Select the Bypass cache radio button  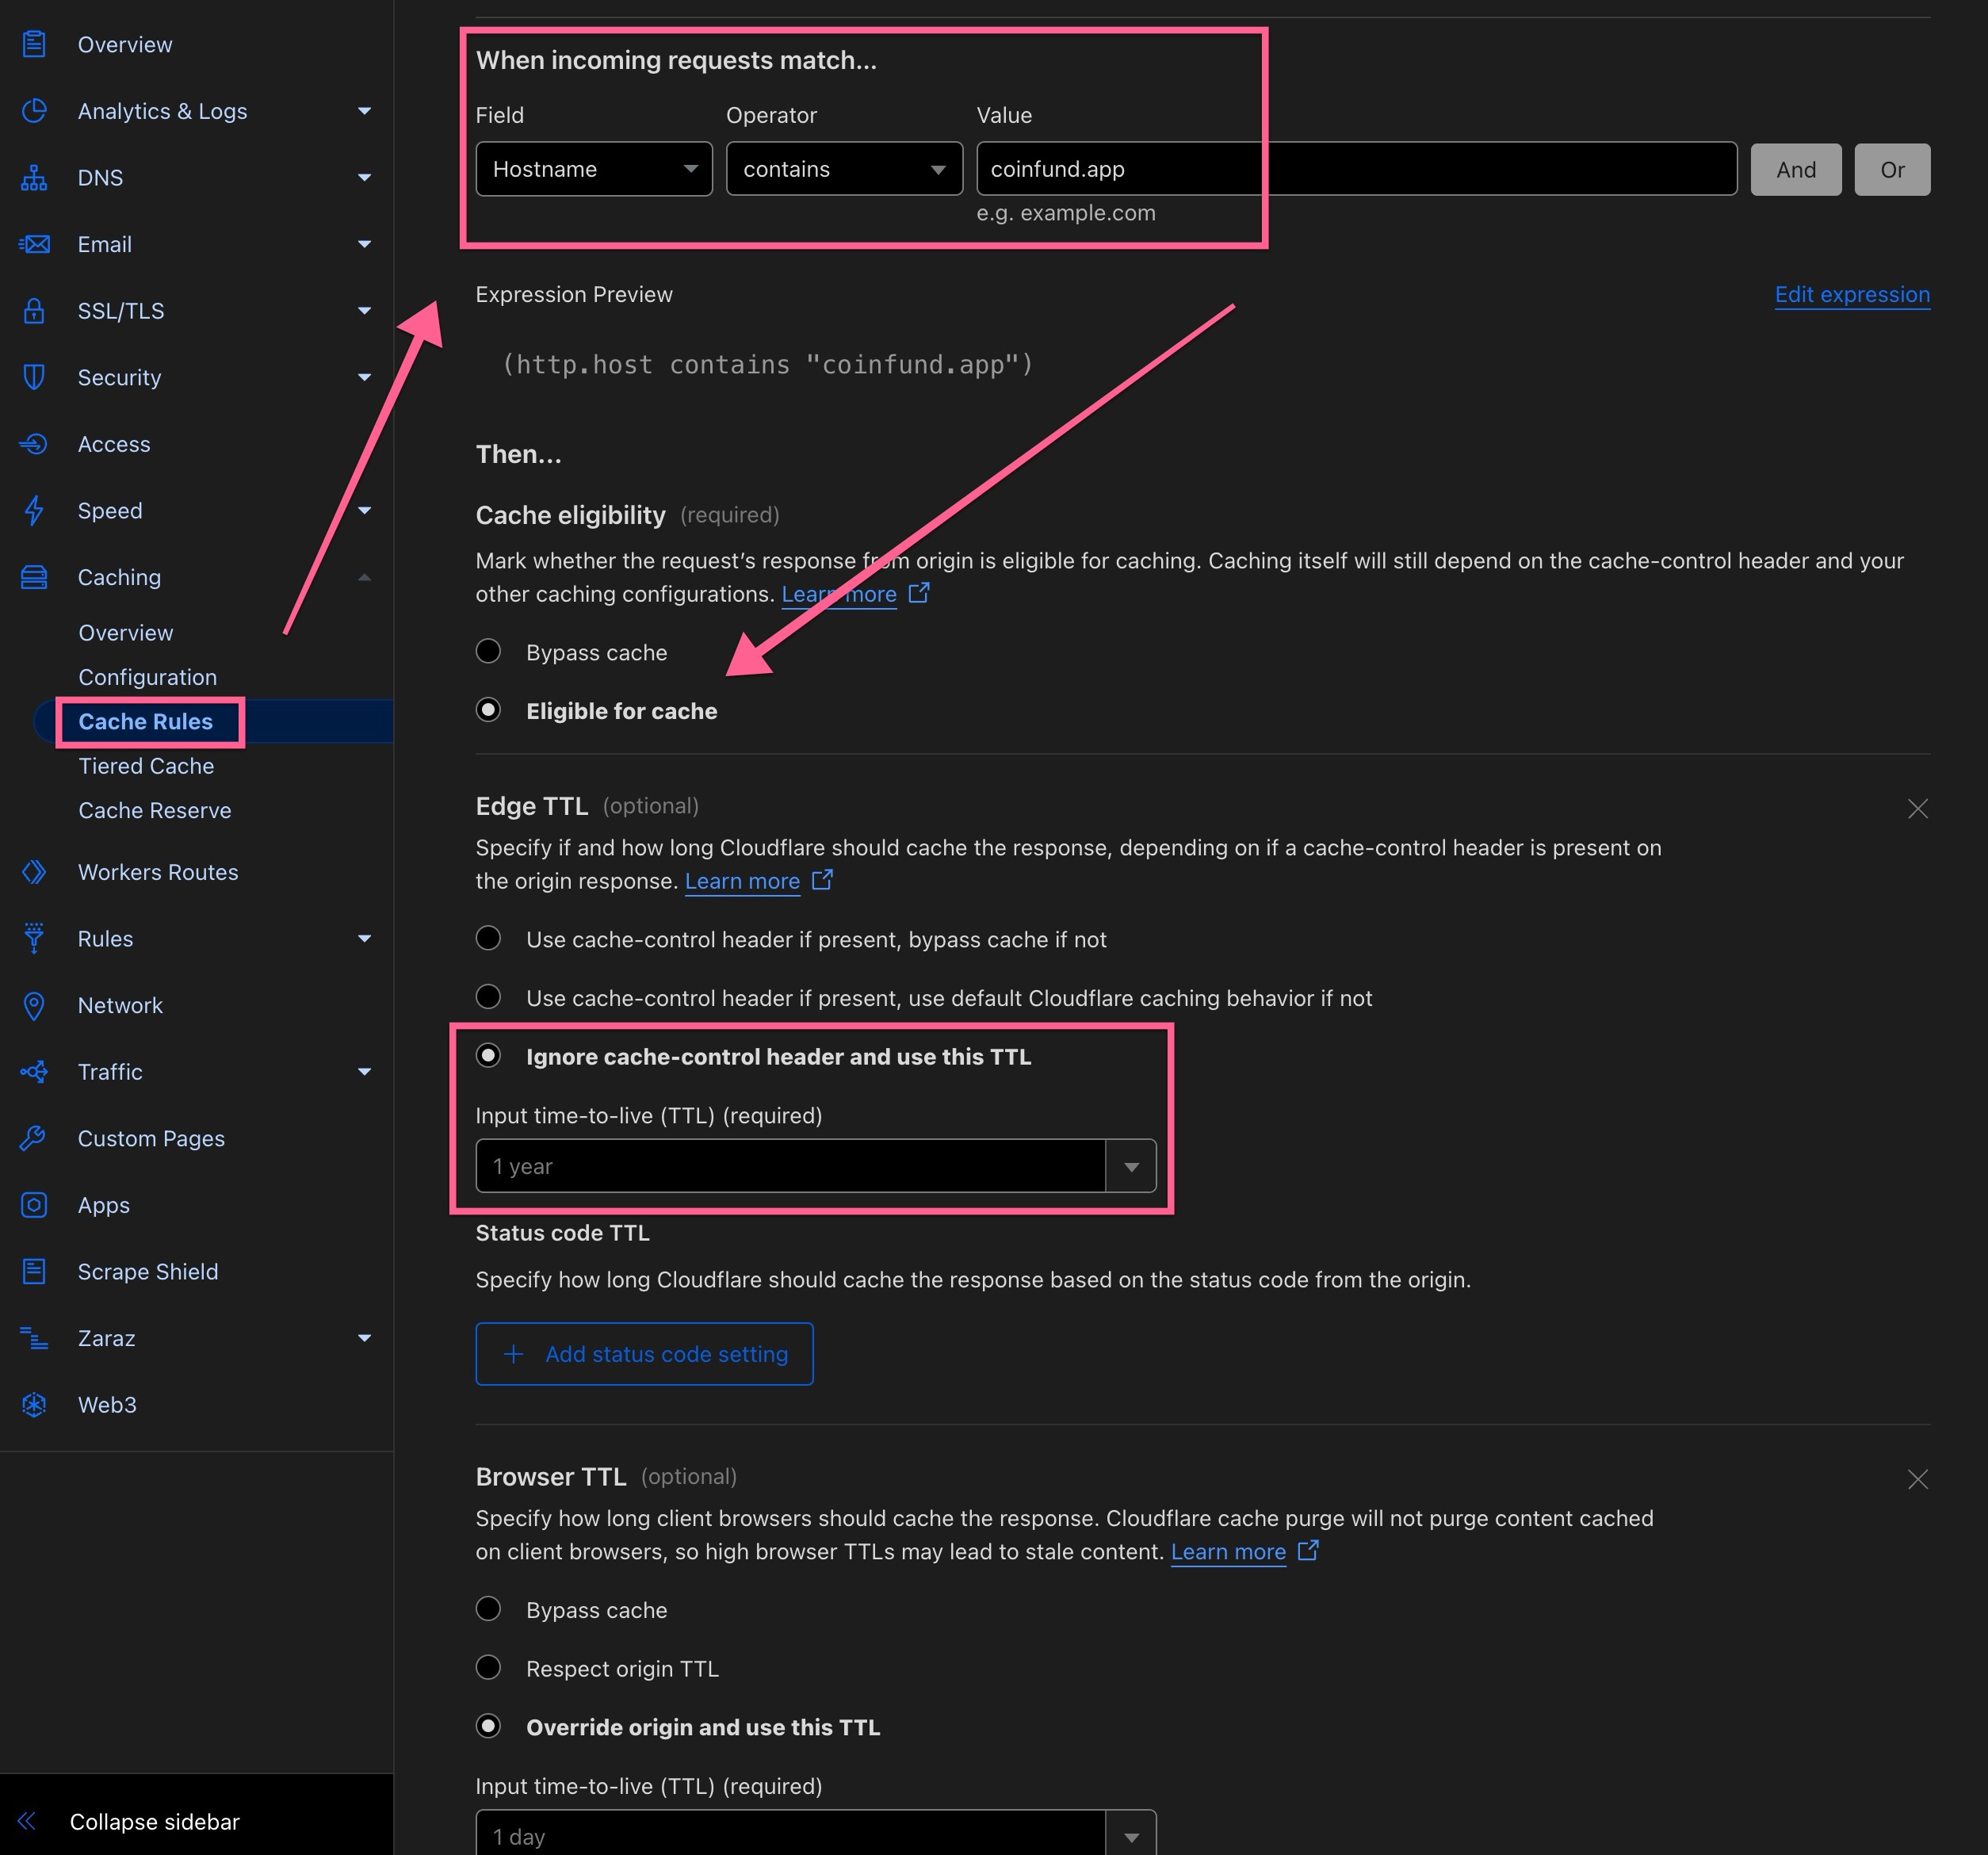pyautogui.click(x=490, y=652)
